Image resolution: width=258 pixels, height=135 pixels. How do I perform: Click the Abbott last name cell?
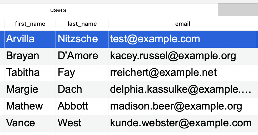click(x=82, y=106)
